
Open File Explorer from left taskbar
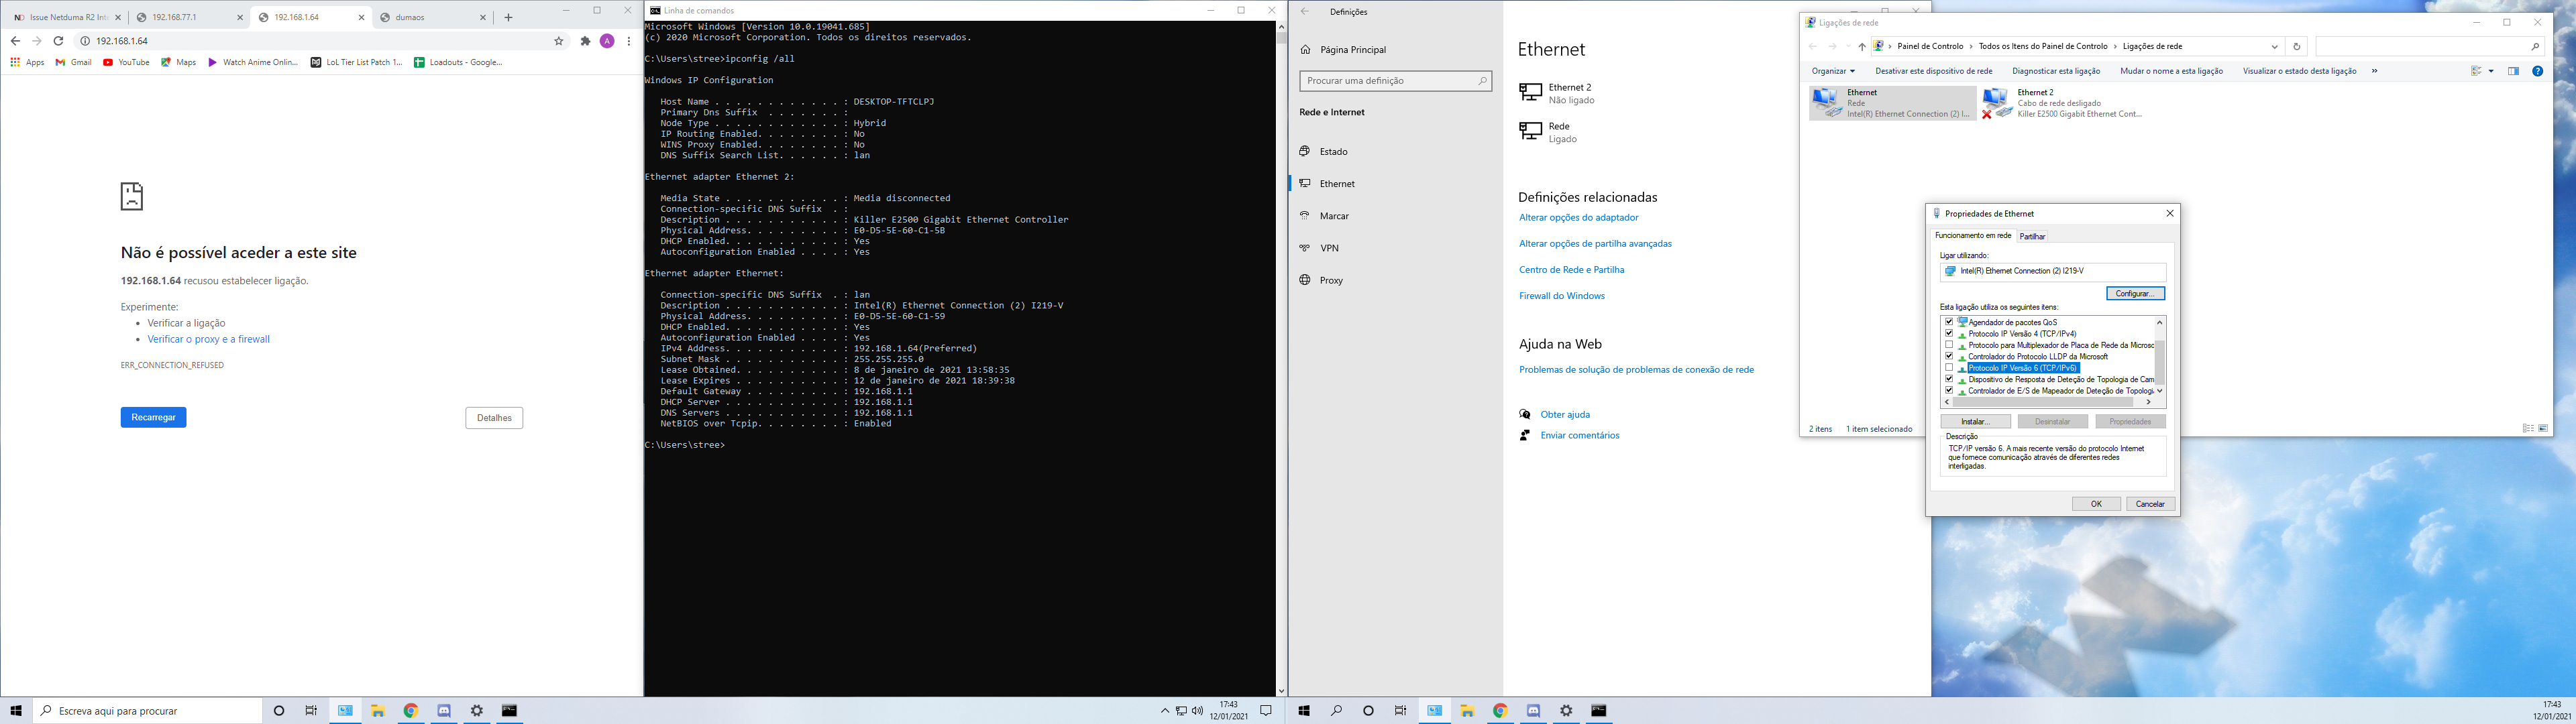coord(378,711)
